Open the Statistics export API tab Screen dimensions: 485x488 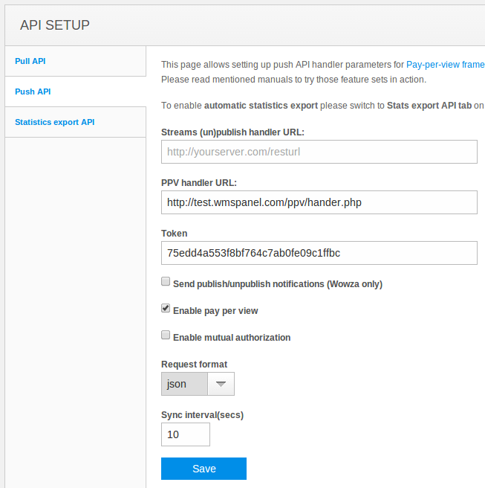[55, 122]
